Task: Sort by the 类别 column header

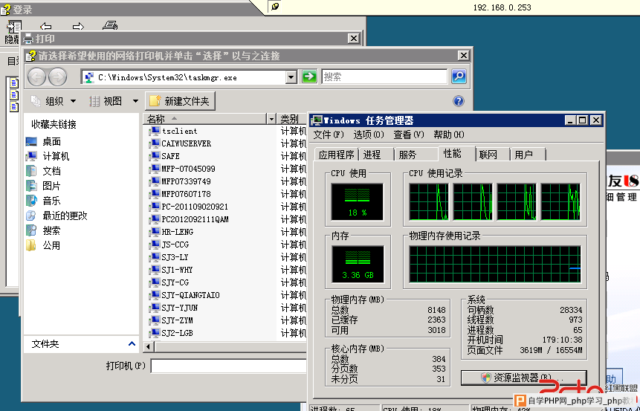Action: [x=292, y=119]
